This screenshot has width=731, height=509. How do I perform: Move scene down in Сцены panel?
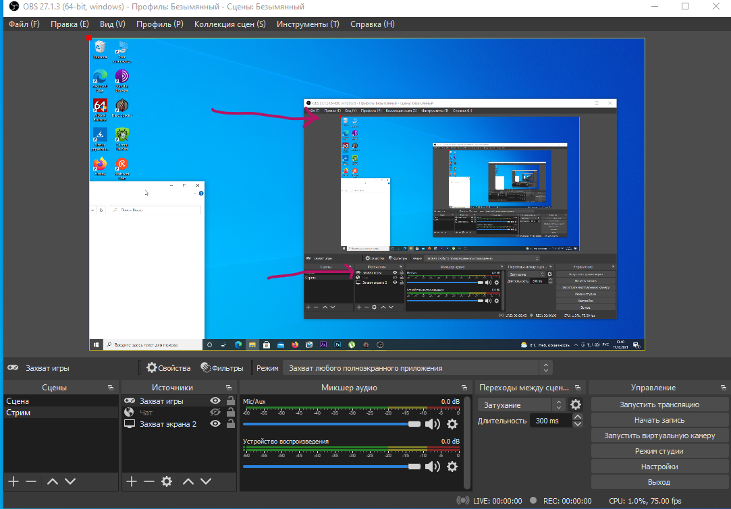coord(70,481)
